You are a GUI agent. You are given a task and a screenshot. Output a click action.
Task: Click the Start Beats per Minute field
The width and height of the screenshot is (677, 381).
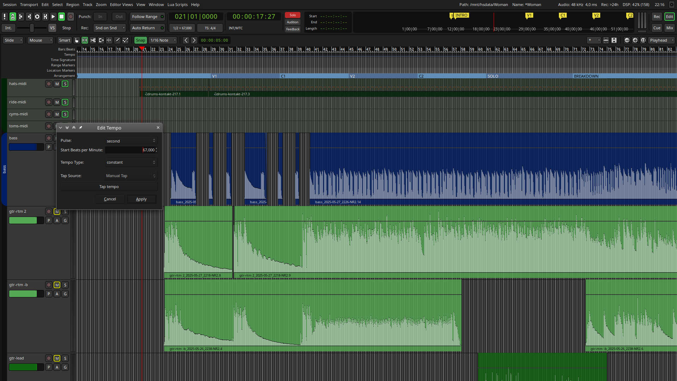[130, 150]
